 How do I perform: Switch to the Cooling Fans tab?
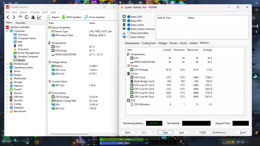[x=149, y=43]
